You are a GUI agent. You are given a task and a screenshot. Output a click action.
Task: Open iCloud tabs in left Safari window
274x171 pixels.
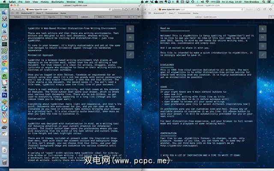tap(126, 9)
